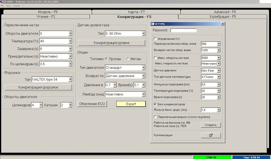Expand the Датчик давлени Abs 4 bar dropdown
Screen dimensions: 271x159
pyautogui.click(x=219, y=71)
